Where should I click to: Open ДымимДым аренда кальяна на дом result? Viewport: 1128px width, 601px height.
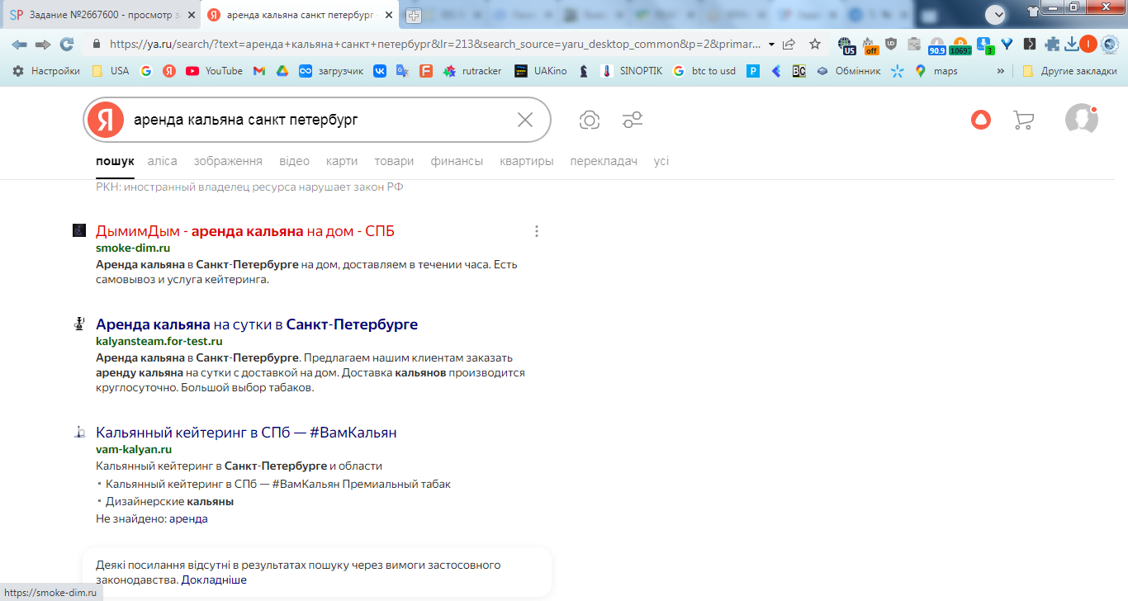(245, 231)
